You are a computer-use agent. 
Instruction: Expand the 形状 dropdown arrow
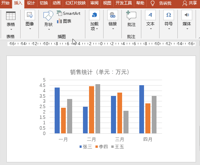49,30
